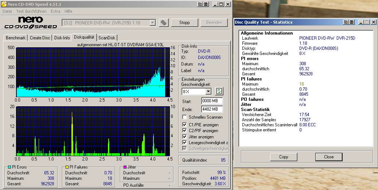The image size is (378, 190).
Task: Click Copy in the Statistics dialog
Action: tap(284, 157)
